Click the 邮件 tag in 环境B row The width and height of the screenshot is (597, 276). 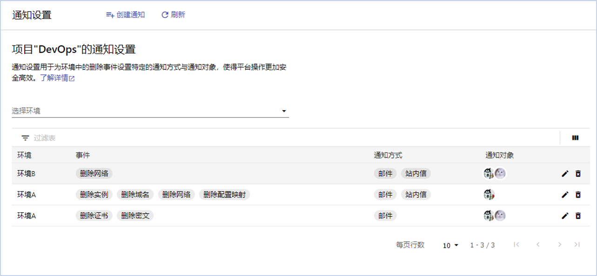click(x=385, y=174)
